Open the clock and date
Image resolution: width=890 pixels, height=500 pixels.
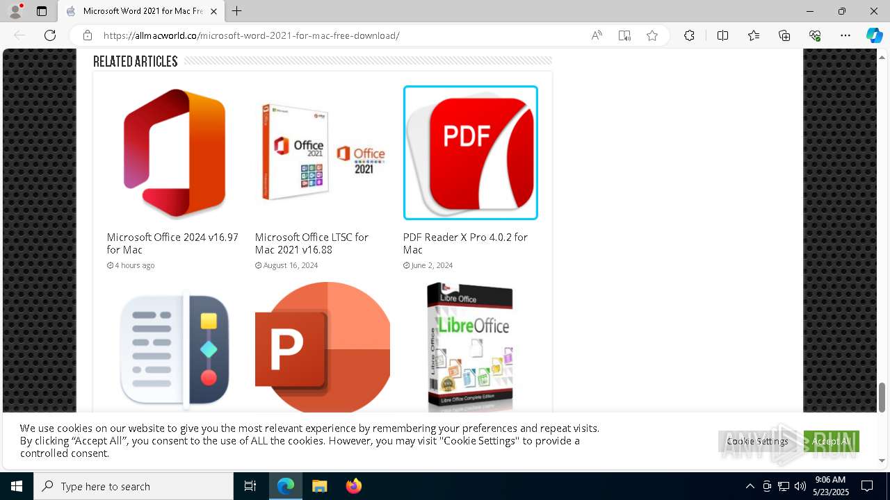coord(830,486)
